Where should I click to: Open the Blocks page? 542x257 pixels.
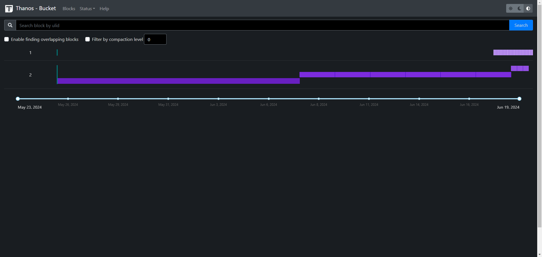tap(69, 9)
